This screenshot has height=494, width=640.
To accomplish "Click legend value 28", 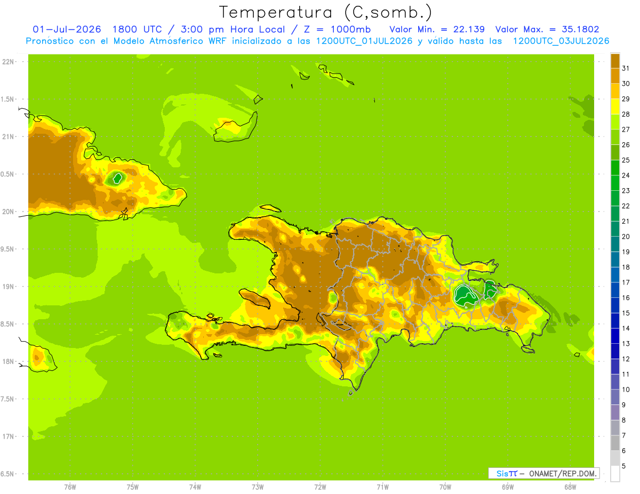I will click(626, 114).
